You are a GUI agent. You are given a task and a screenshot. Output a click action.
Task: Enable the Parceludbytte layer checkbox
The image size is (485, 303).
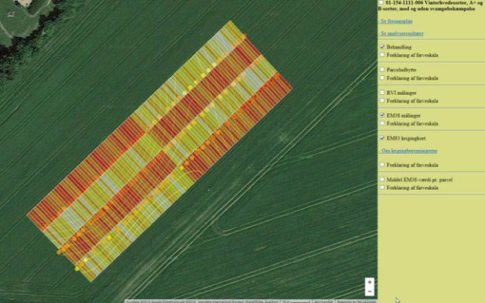point(382,70)
